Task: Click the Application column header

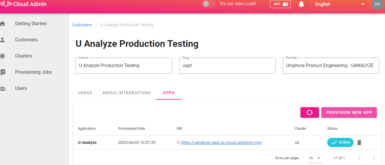Action: [x=87, y=129]
